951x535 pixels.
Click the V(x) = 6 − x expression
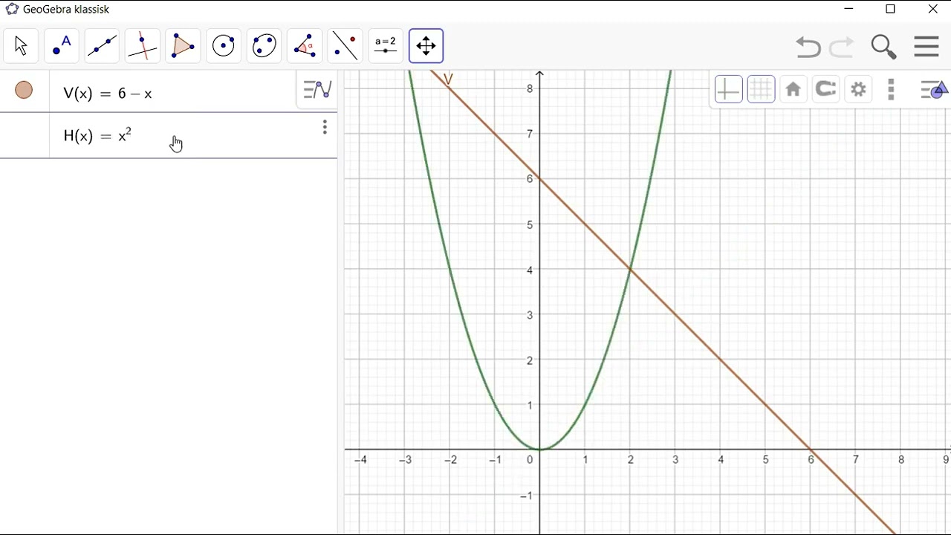tap(108, 94)
